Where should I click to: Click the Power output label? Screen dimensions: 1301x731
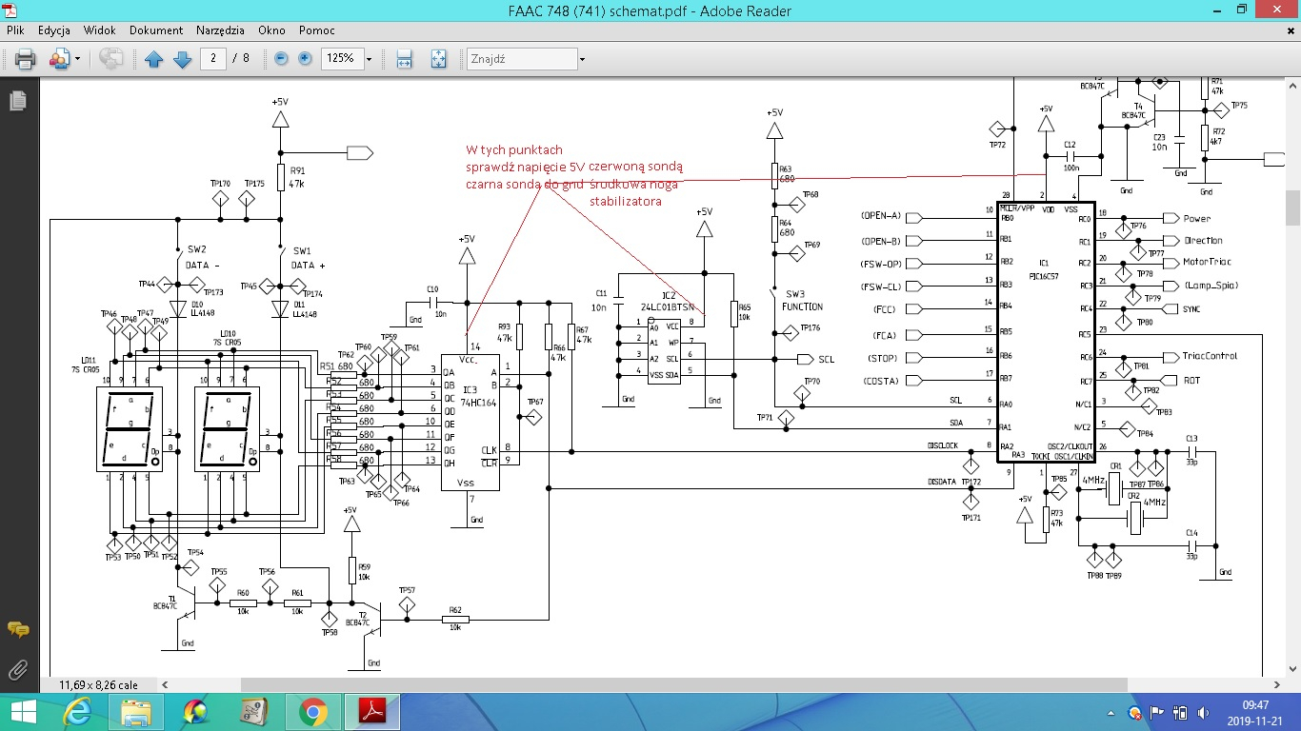[x=1197, y=218]
